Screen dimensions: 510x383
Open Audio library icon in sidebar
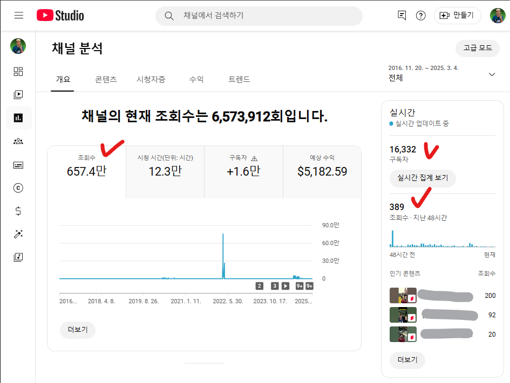[x=18, y=257]
